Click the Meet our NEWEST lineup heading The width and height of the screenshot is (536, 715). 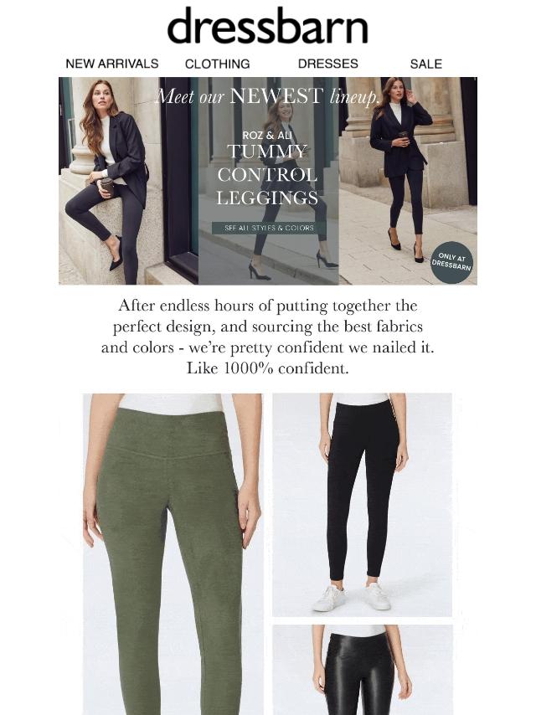(267, 96)
